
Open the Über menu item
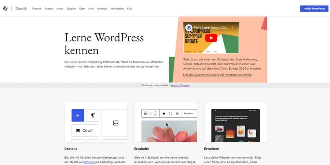tap(82, 9)
